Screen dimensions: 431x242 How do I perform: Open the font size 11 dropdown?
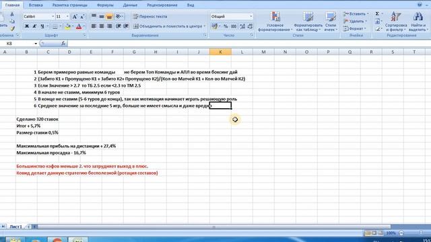coord(67,17)
